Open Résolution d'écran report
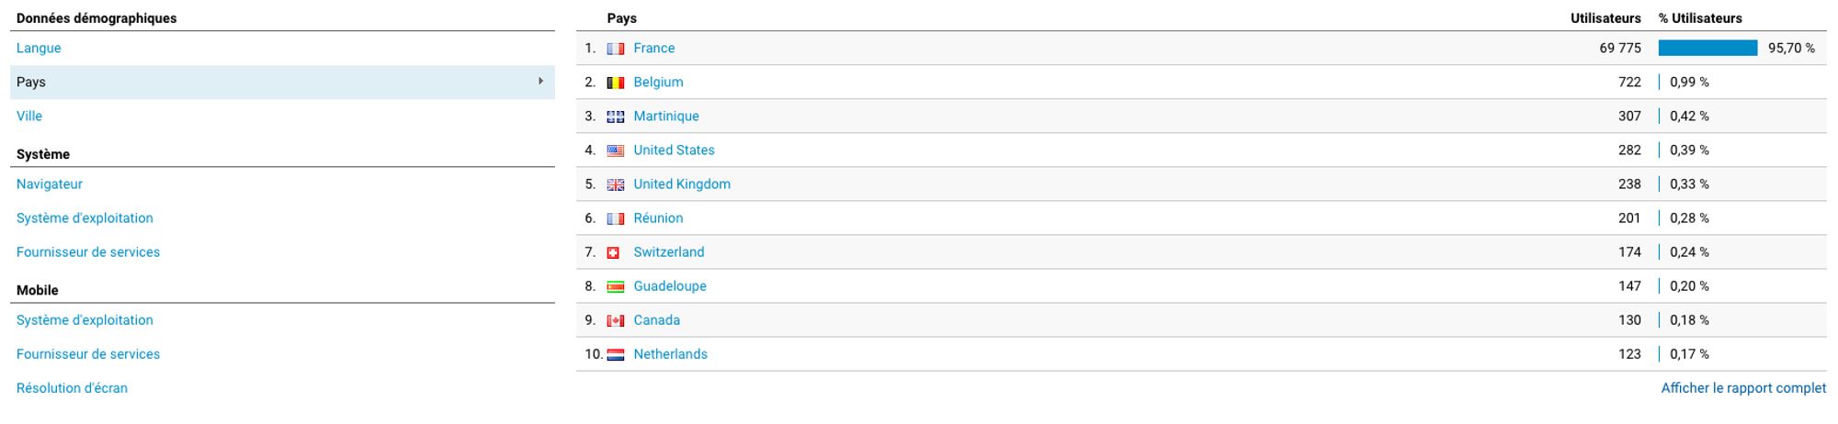 [x=72, y=387]
